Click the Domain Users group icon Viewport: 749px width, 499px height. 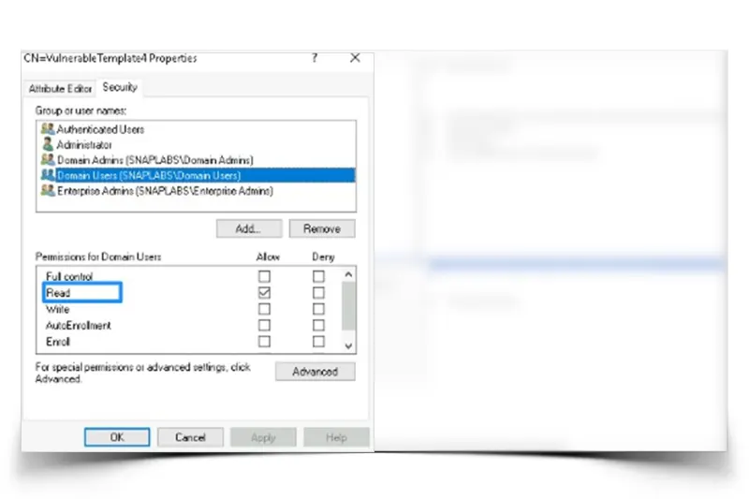pos(48,175)
